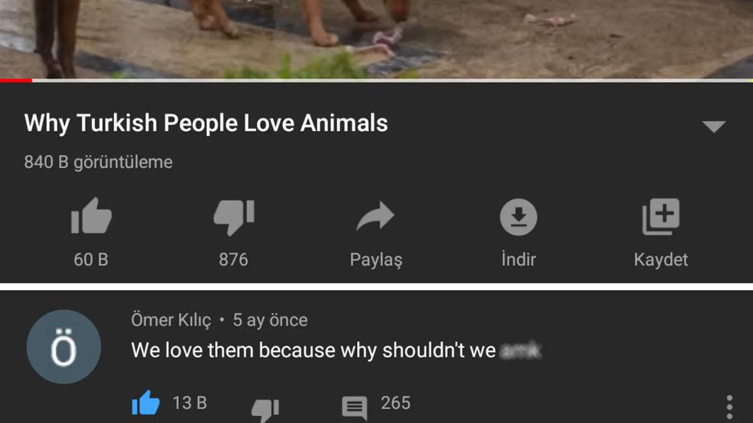Like the video with thumbs-up icon

tap(91, 217)
